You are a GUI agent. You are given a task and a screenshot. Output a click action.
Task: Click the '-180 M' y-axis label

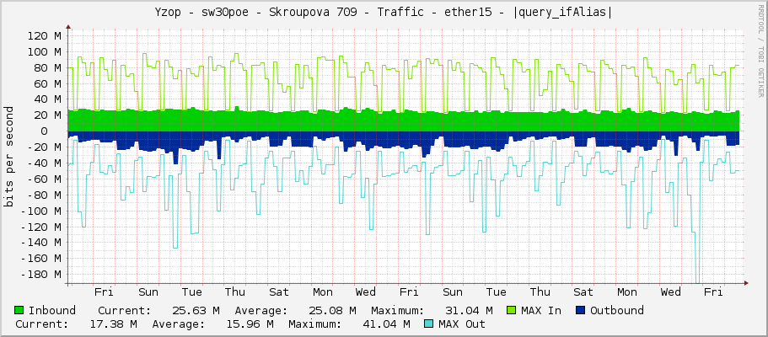tap(41, 275)
